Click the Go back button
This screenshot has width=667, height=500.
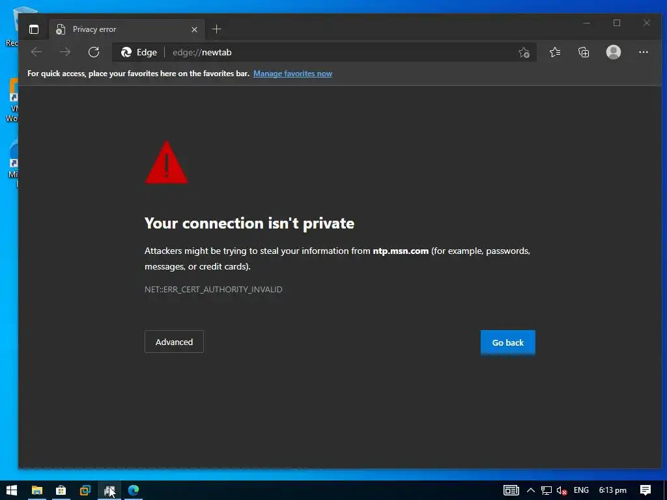(508, 342)
